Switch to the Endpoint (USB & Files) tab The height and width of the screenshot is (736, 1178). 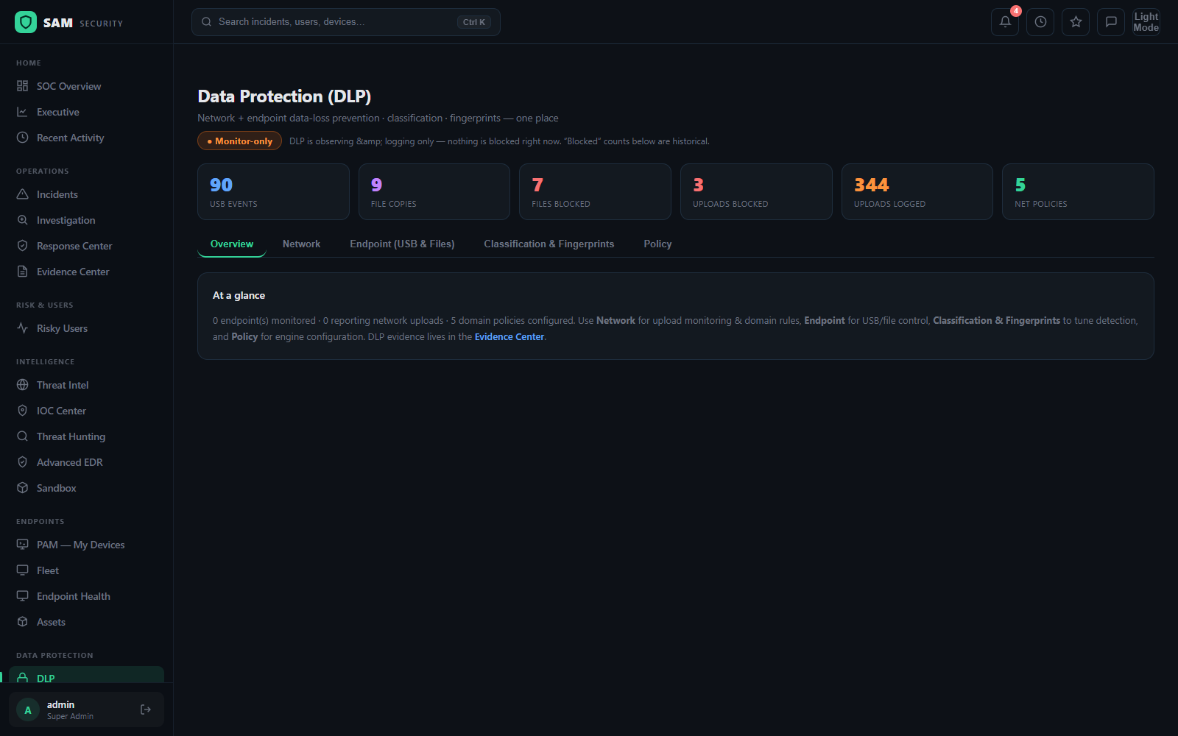tap(402, 244)
